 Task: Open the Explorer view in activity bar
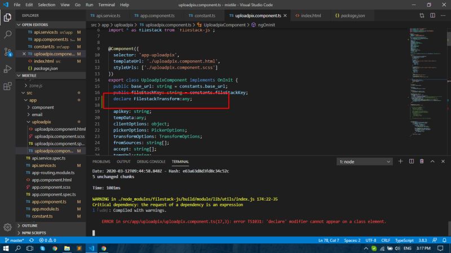click(7, 17)
